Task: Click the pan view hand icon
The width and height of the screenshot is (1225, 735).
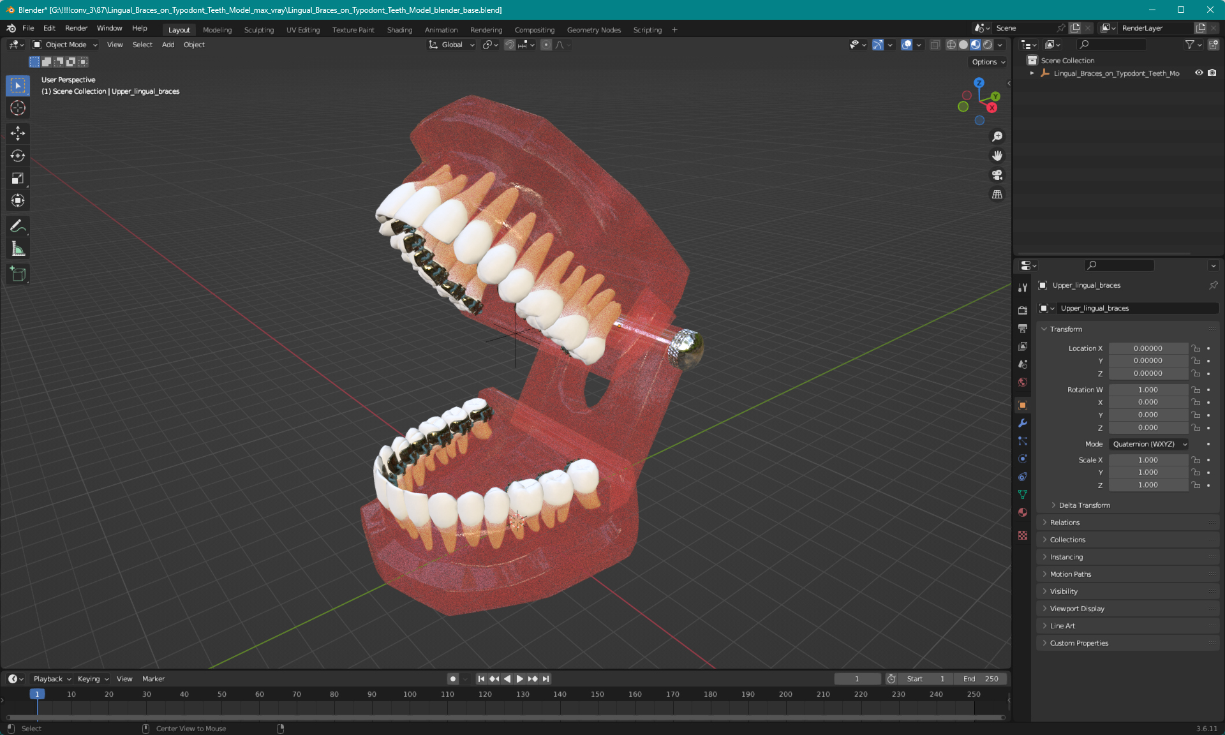Action: (x=997, y=156)
